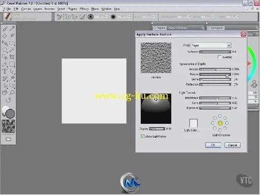Select the Cloner tool
260x195 pixels.
coord(5,79)
